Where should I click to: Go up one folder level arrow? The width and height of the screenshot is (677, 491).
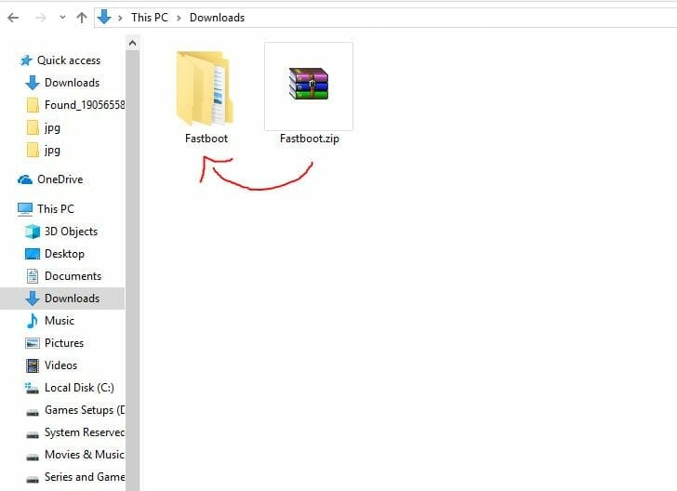tap(82, 18)
